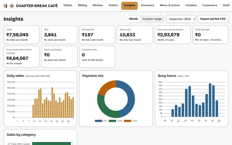Screen dimensions: 232x145
Task: Click the green Pizza category bar
Action: tap(52, 144)
